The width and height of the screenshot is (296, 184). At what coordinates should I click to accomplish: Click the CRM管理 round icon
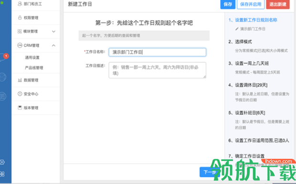click(20, 45)
